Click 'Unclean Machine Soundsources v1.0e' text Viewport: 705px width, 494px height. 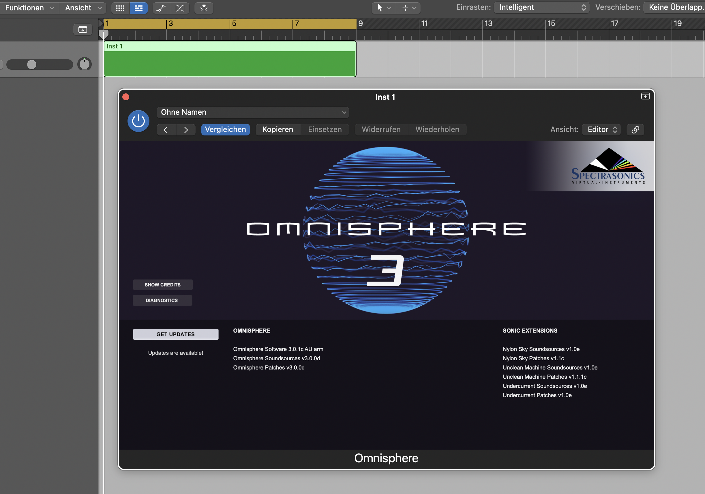pos(550,367)
